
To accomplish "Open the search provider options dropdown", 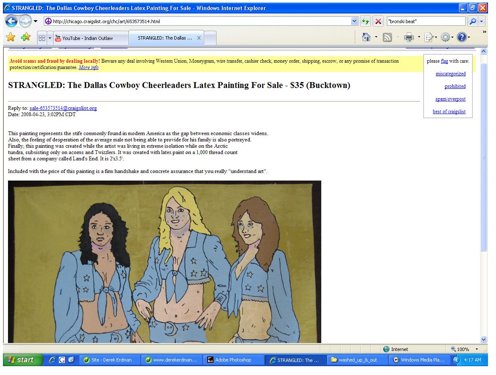I will (x=481, y=21).
